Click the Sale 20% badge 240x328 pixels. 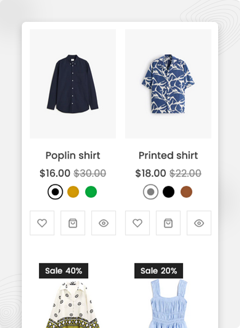158,271
